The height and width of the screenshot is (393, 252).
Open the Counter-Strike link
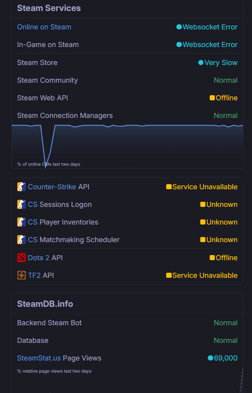[x=52, y=187]
